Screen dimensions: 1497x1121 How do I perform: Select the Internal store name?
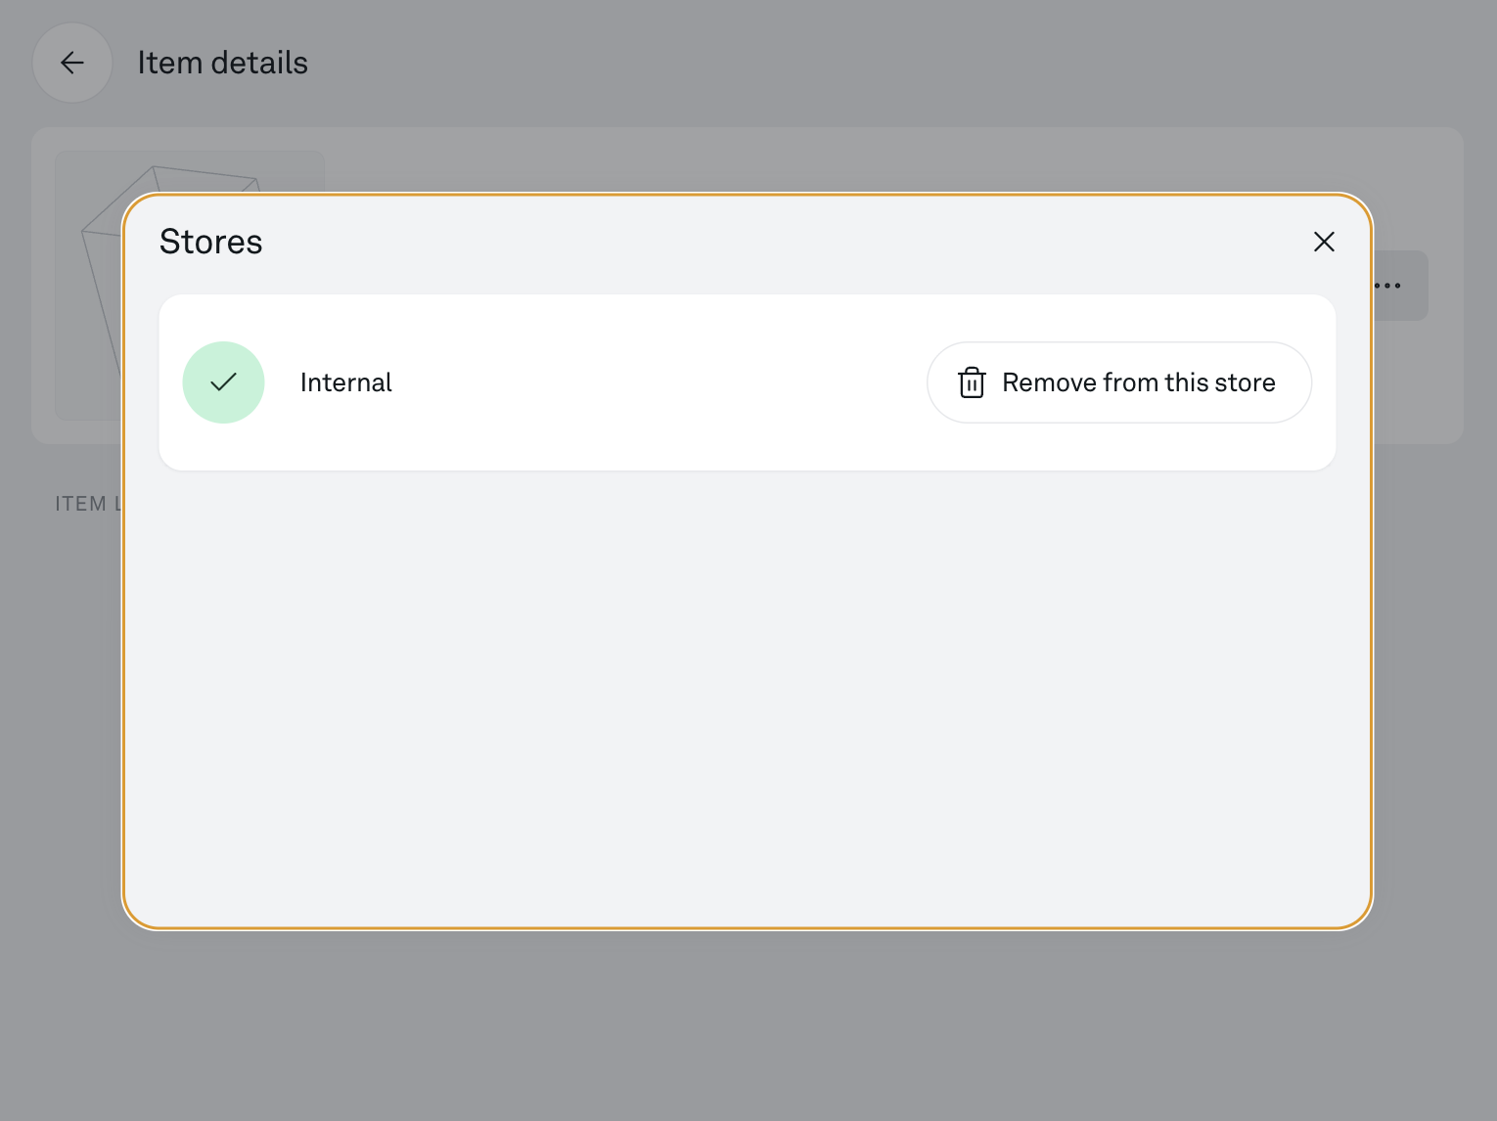[345, 382]
